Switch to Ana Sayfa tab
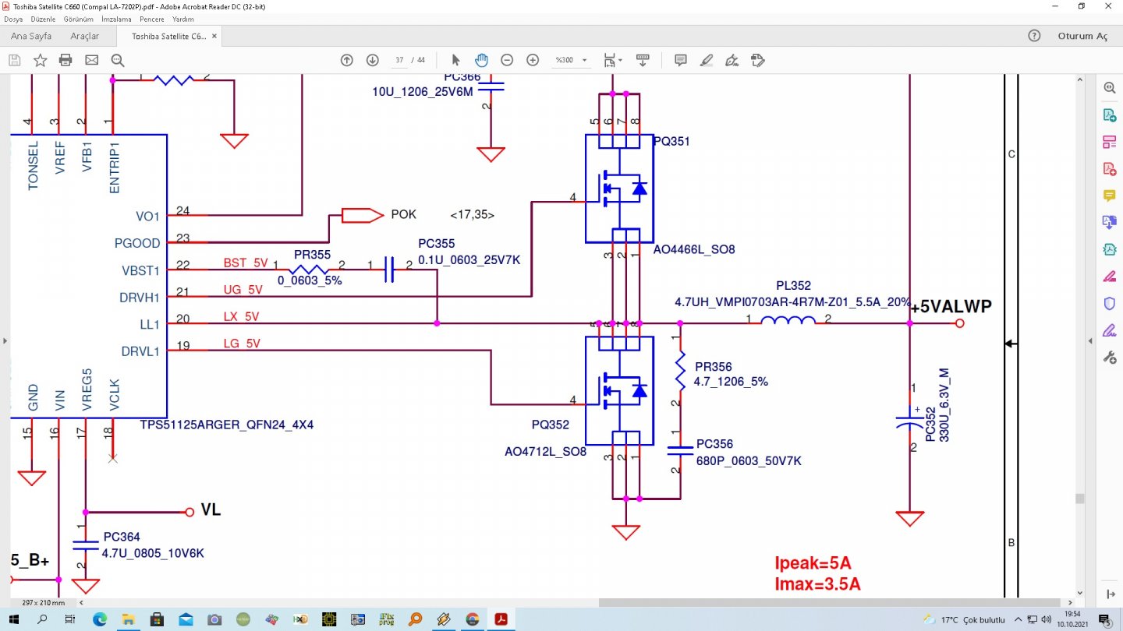1123x631 pixels. [31, 37]
